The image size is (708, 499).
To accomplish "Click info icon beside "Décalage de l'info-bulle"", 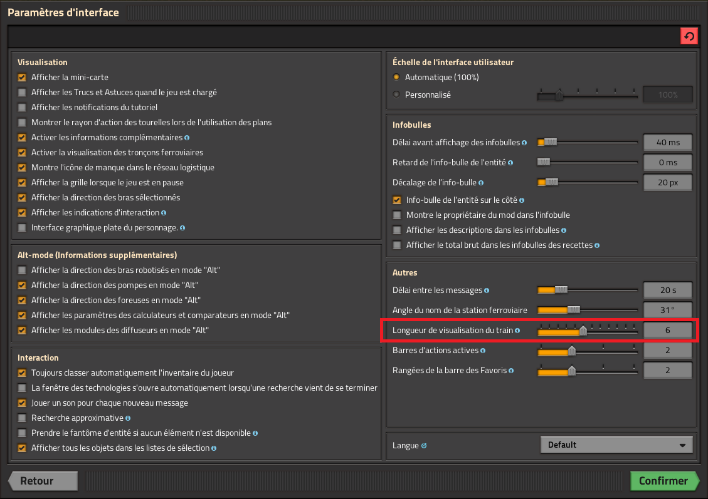I will [x=481, y=183].
